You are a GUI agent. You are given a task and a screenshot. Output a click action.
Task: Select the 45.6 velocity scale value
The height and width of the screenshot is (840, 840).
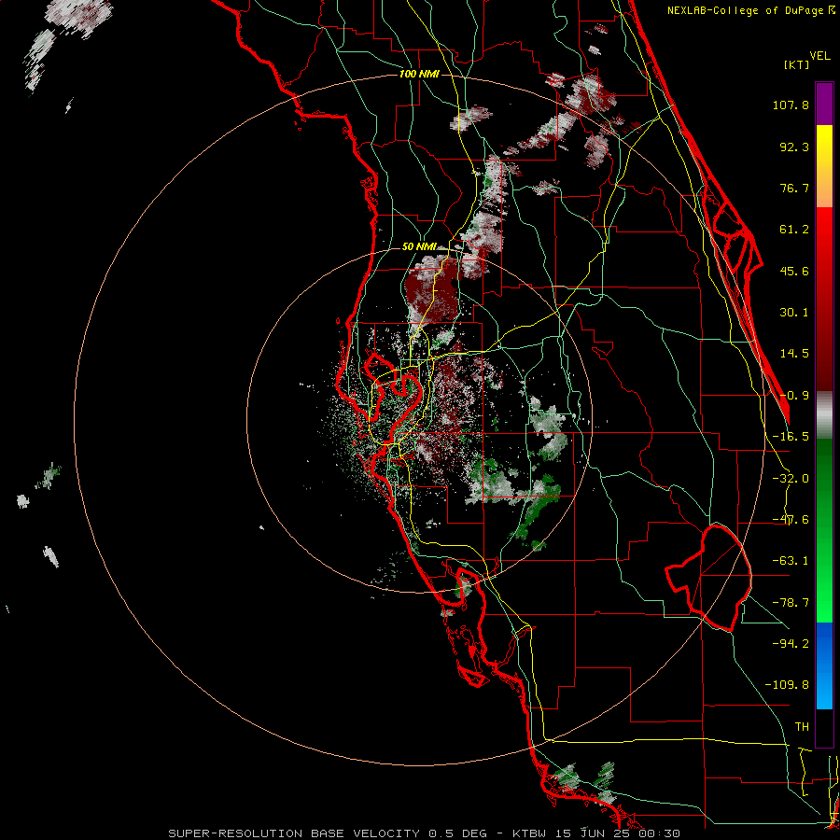pyautogui.click(x=794, y=271)
